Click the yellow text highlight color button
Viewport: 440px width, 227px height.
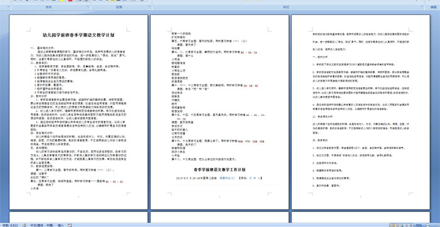click(x=62, y=1)
